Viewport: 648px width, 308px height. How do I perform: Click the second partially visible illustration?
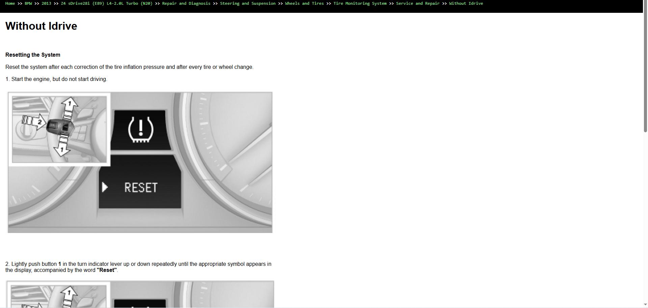(x=140, y=294)
